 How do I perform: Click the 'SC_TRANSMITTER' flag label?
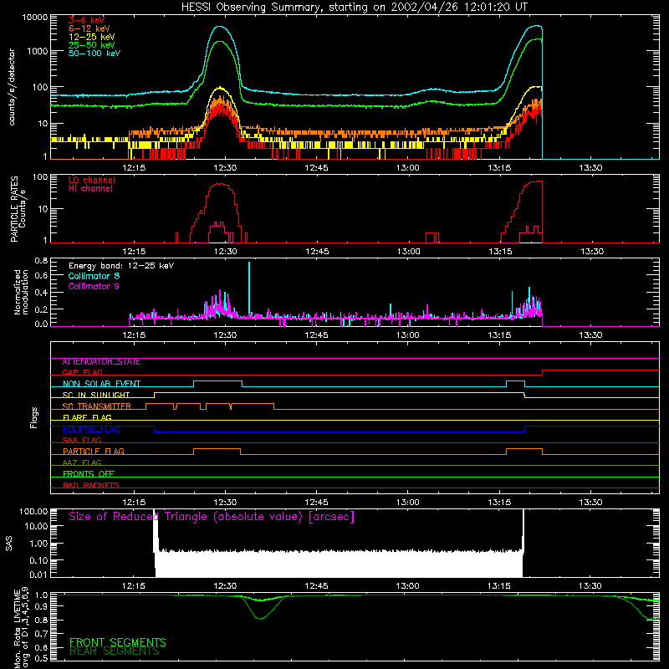click(x=97, y=406)
